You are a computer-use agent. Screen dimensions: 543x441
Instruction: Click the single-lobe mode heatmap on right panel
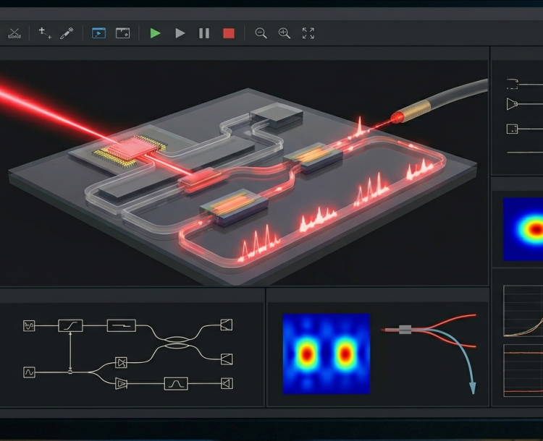tap(523, 229)
